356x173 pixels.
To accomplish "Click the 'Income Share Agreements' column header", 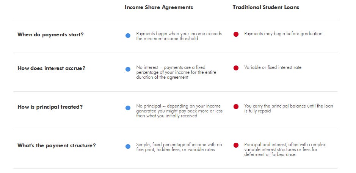I will coord(159,8).
